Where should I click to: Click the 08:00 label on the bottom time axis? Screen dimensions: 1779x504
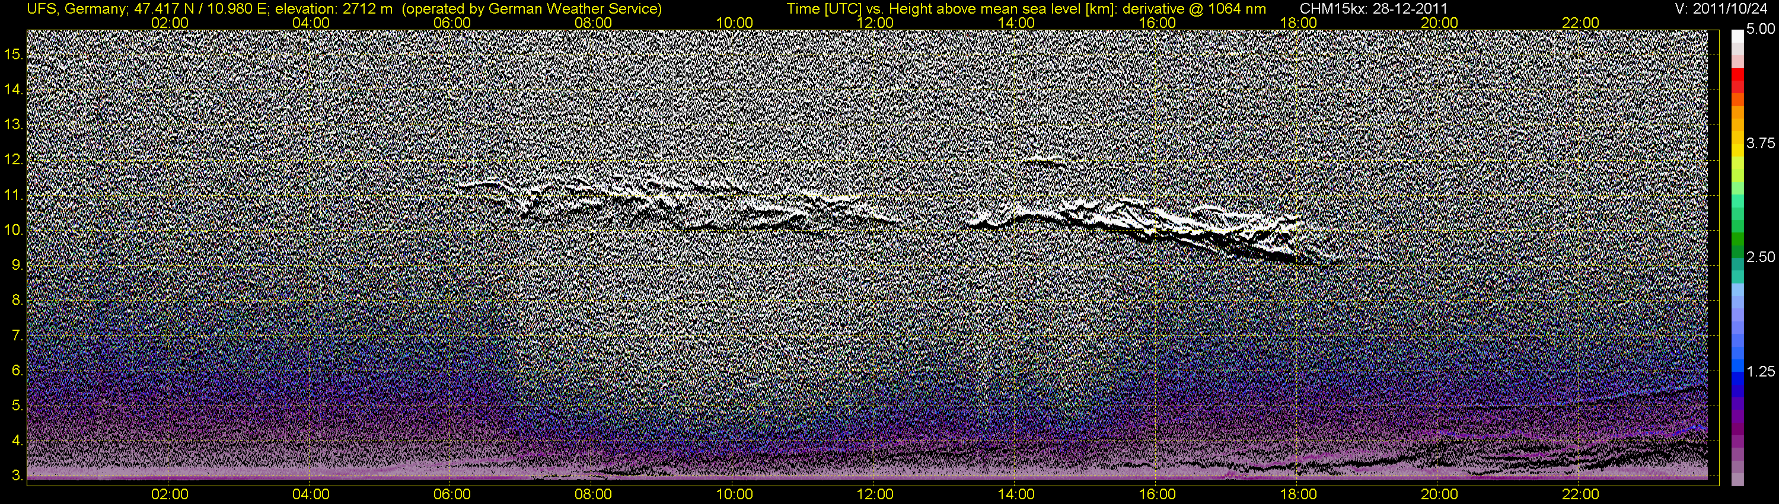[x=593, y=495]
